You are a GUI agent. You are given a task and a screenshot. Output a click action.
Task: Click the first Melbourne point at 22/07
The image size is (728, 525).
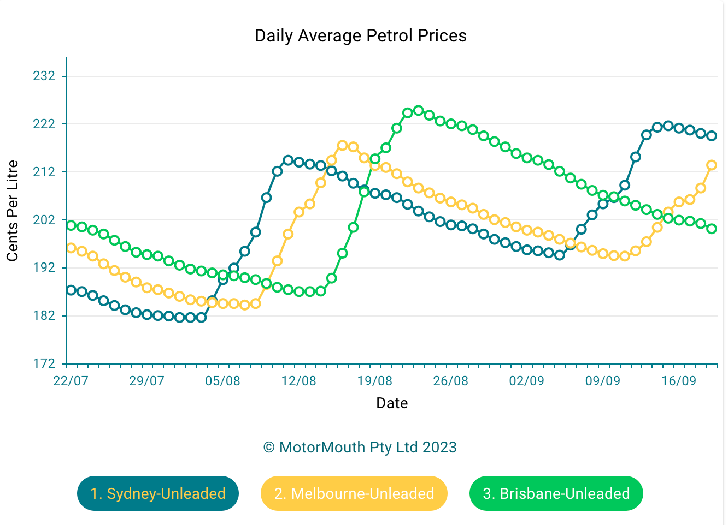[x=71, y=248]
